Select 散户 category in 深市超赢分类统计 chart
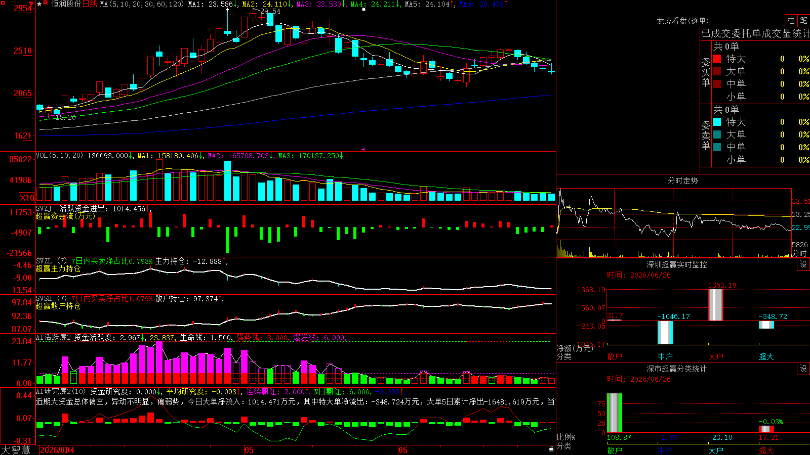The height and width of the screenshot is (455, 810). [615, 450]
